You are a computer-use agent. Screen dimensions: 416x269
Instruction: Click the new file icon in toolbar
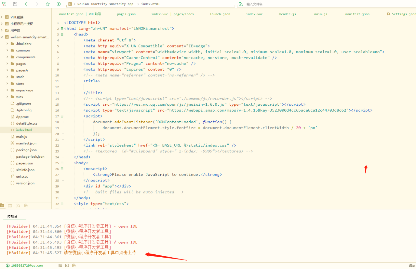4,4
